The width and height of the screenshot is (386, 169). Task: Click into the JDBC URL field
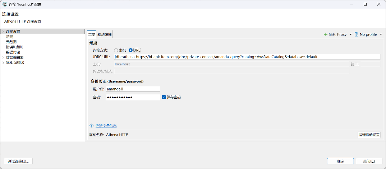point(247,57)
